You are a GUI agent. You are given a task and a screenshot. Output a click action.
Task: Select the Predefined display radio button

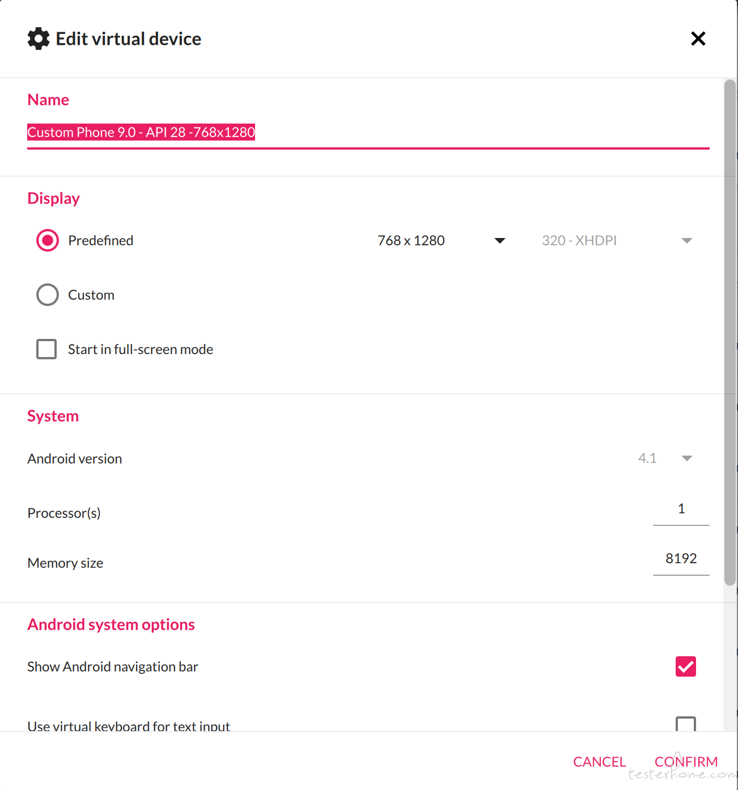[x=48, y=240]
